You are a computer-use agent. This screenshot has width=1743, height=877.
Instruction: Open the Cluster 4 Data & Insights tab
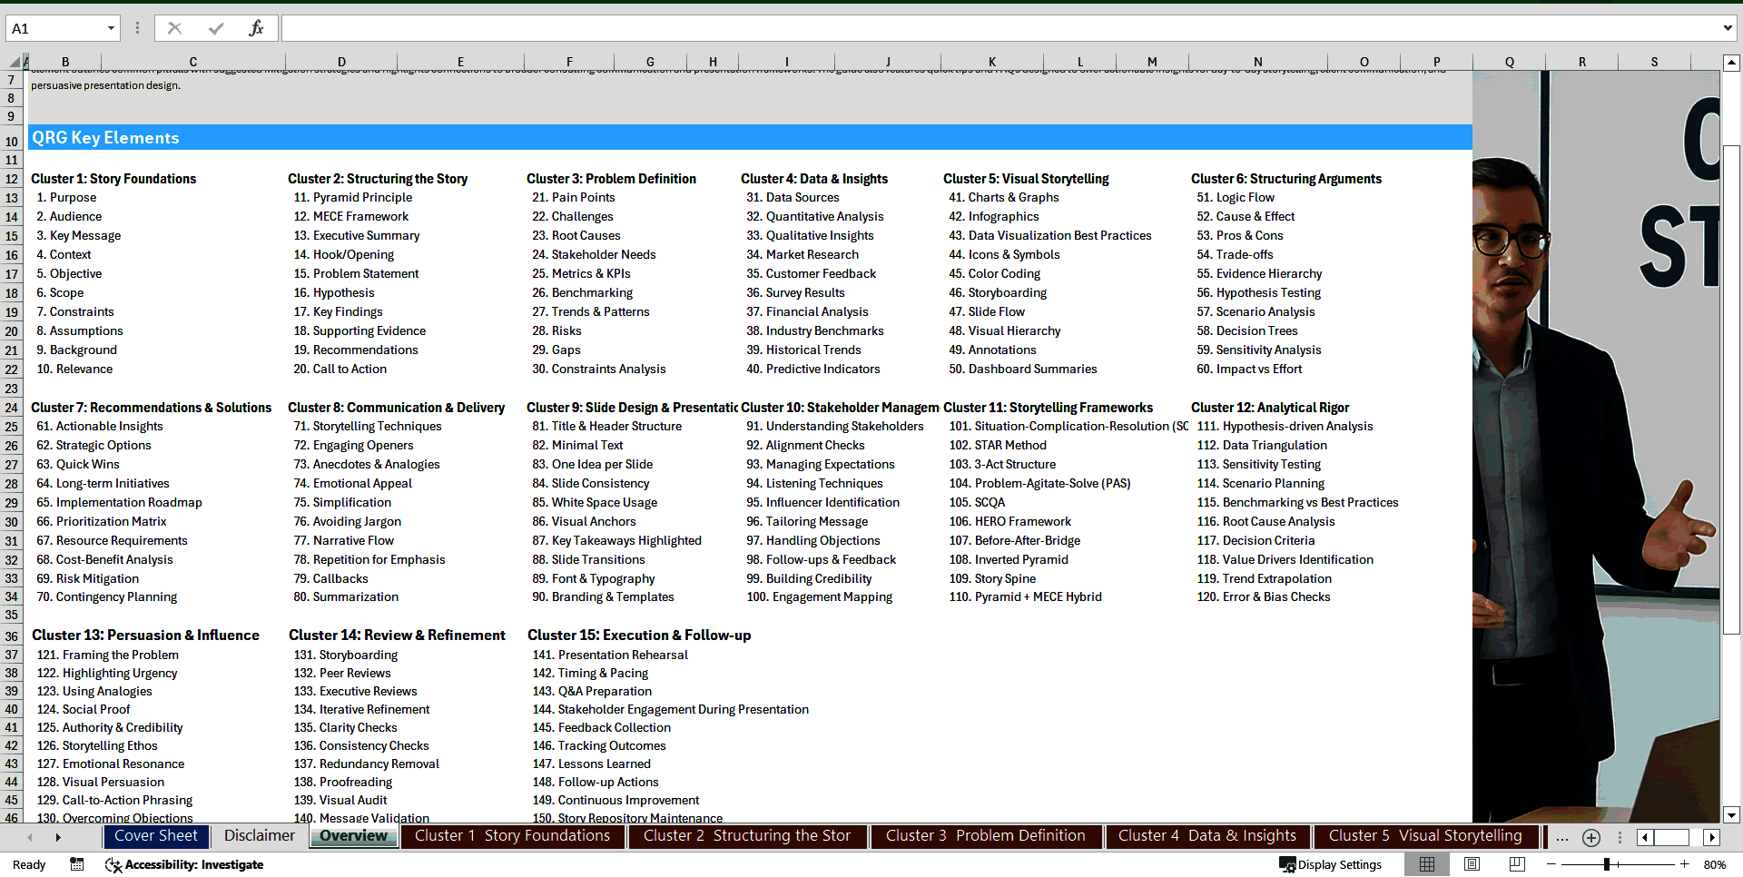[x=1207, y=836]
